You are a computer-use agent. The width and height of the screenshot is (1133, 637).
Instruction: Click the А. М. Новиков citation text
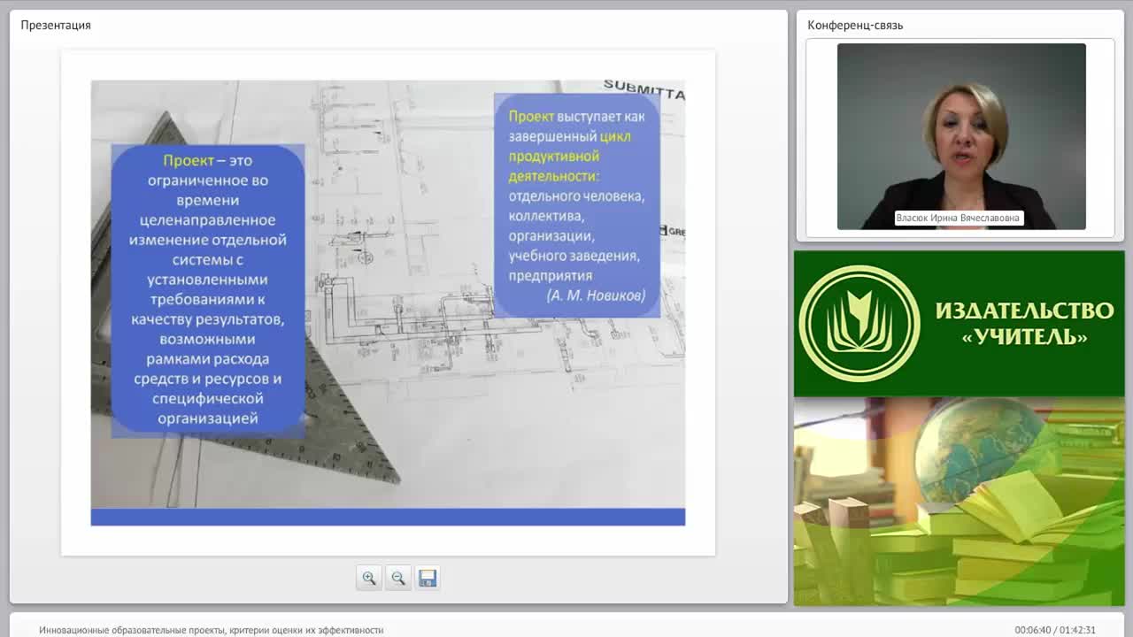click(x=597, y=295)
